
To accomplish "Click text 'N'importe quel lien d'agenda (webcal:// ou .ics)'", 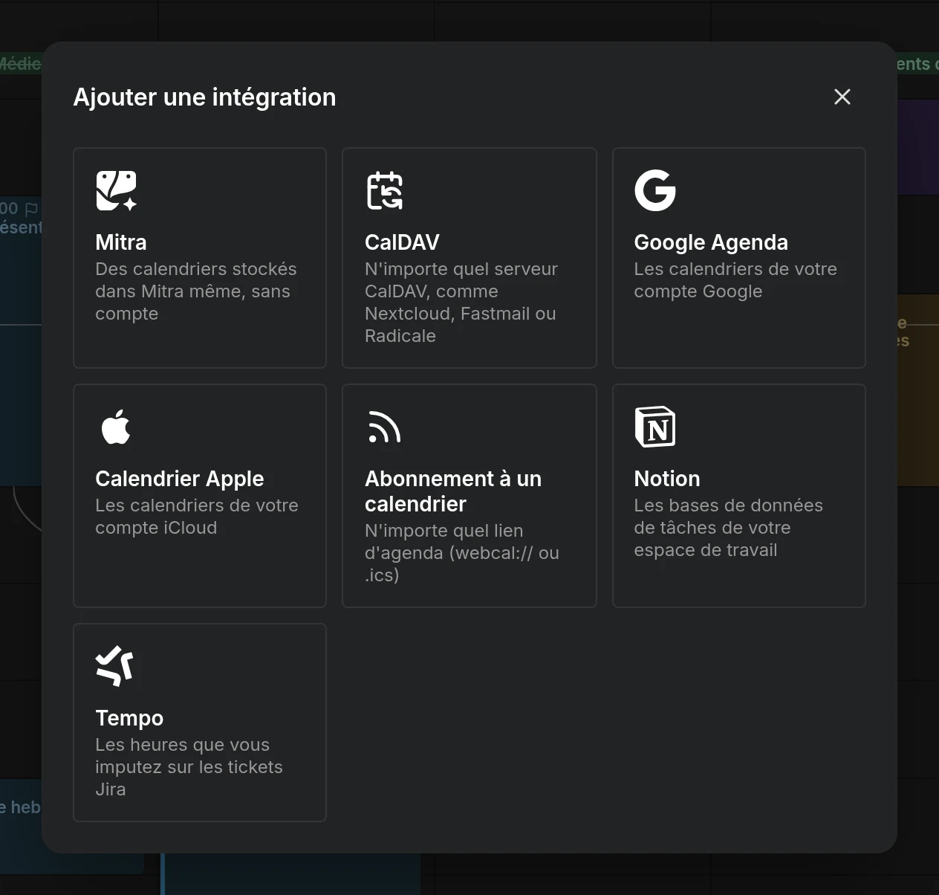I will (462, 553).
